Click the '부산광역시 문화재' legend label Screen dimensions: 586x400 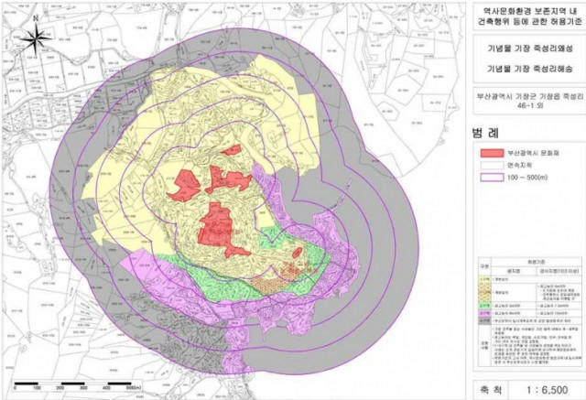click(533, 153)
